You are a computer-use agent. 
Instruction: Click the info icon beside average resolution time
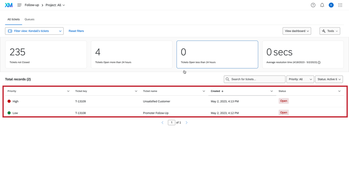[319, 63]
